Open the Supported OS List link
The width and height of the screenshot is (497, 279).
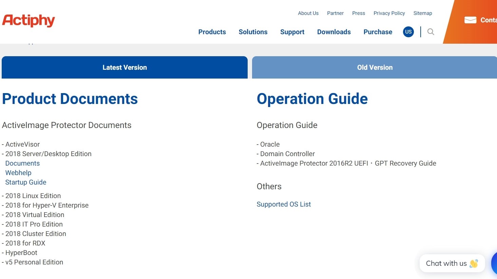284,204
